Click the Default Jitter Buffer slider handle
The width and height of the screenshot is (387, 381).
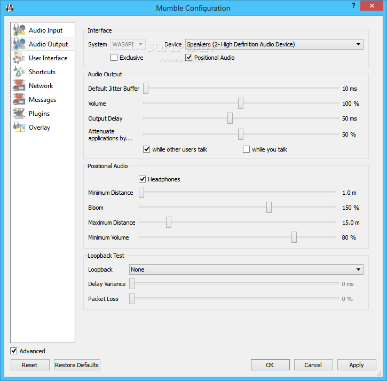pos(146,89)
